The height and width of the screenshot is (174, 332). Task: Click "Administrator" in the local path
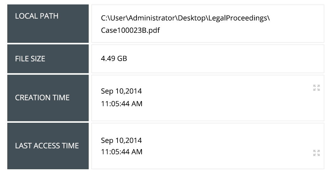pyautogui.click(x=151, y=18)
